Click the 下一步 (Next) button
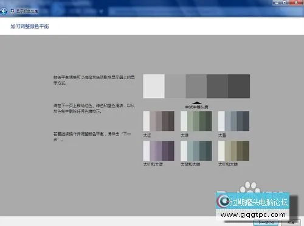The width and height of the screenshot is (304, 226). tap(266, 222)
